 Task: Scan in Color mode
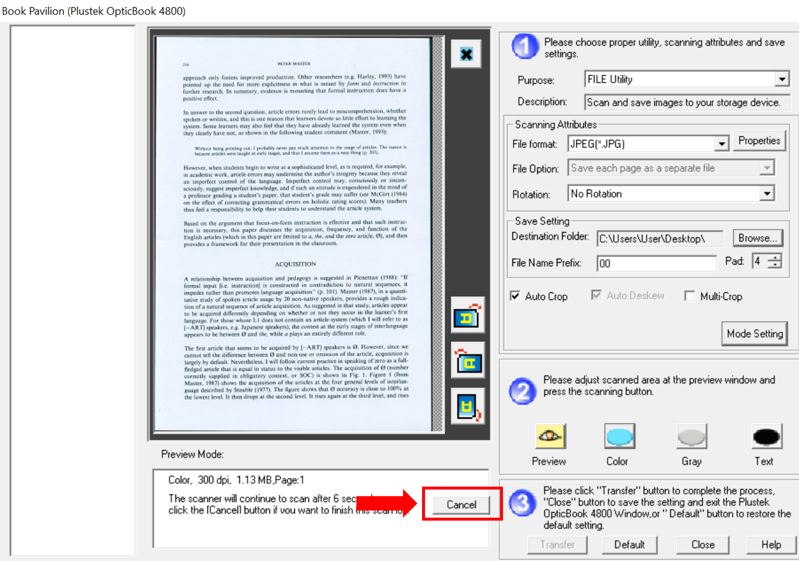tap(619, 436)
